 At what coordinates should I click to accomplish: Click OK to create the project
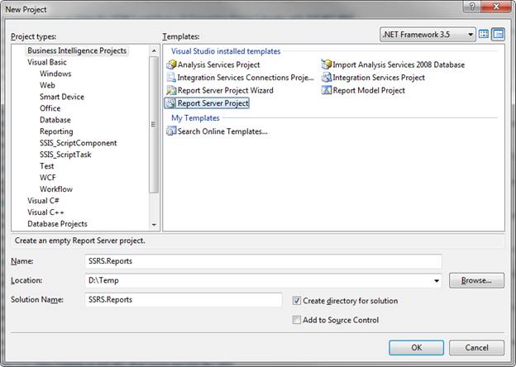(x=416, y=348)
